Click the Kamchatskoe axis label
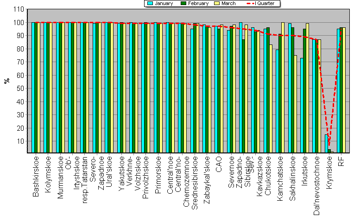The image size is (360, 222). pyautogui.click(x=280, y=178)
